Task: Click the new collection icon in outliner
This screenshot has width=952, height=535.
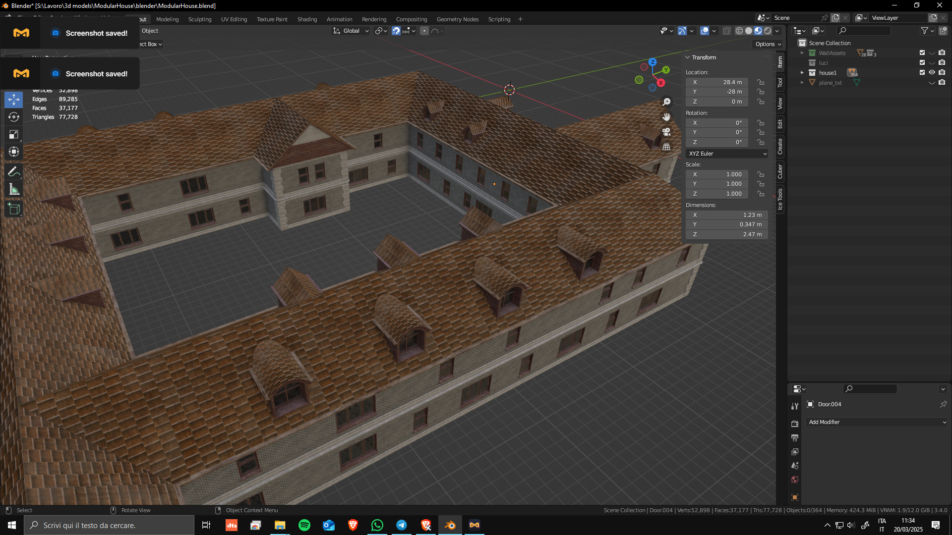Action: click(943, 31)
